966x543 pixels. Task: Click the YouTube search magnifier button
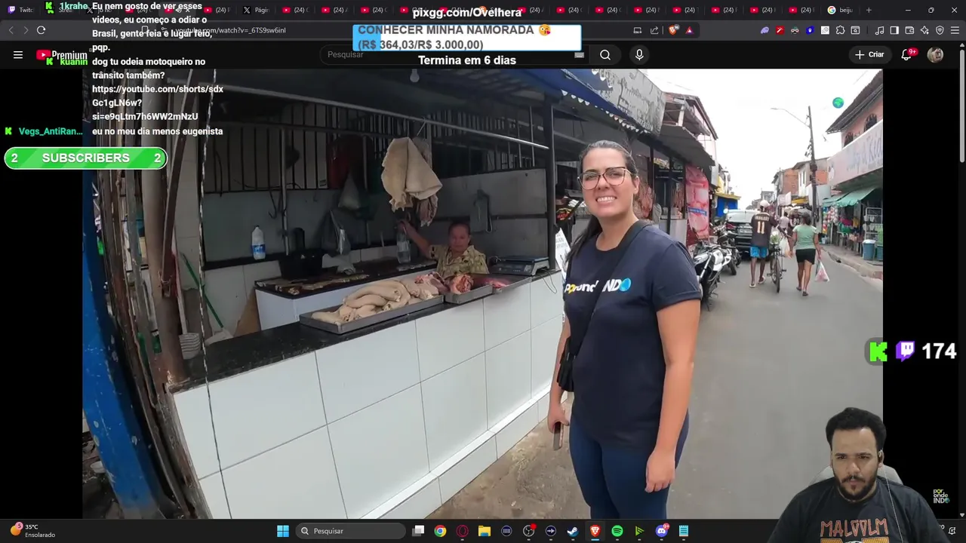(x=605, y=54)
